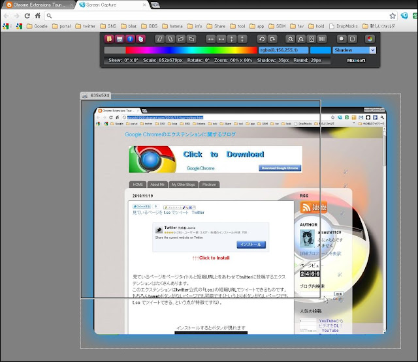Rotate the capture counterclockwise
This screenshot has width=418, height=362.
point(262,39)
